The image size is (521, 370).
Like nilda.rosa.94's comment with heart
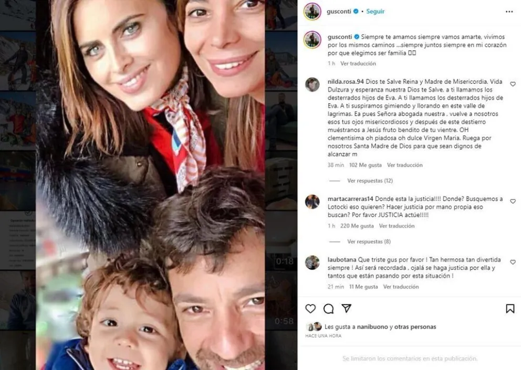tap(513, 84)
